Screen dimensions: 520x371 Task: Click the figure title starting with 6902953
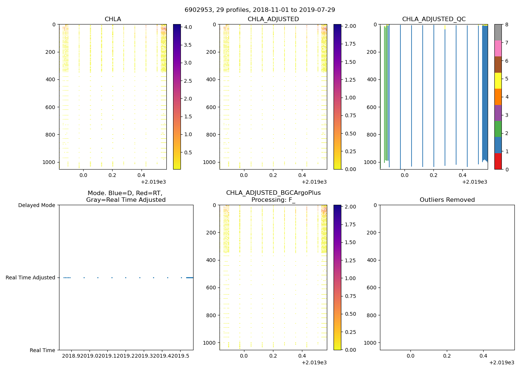[x=260, y=10]
